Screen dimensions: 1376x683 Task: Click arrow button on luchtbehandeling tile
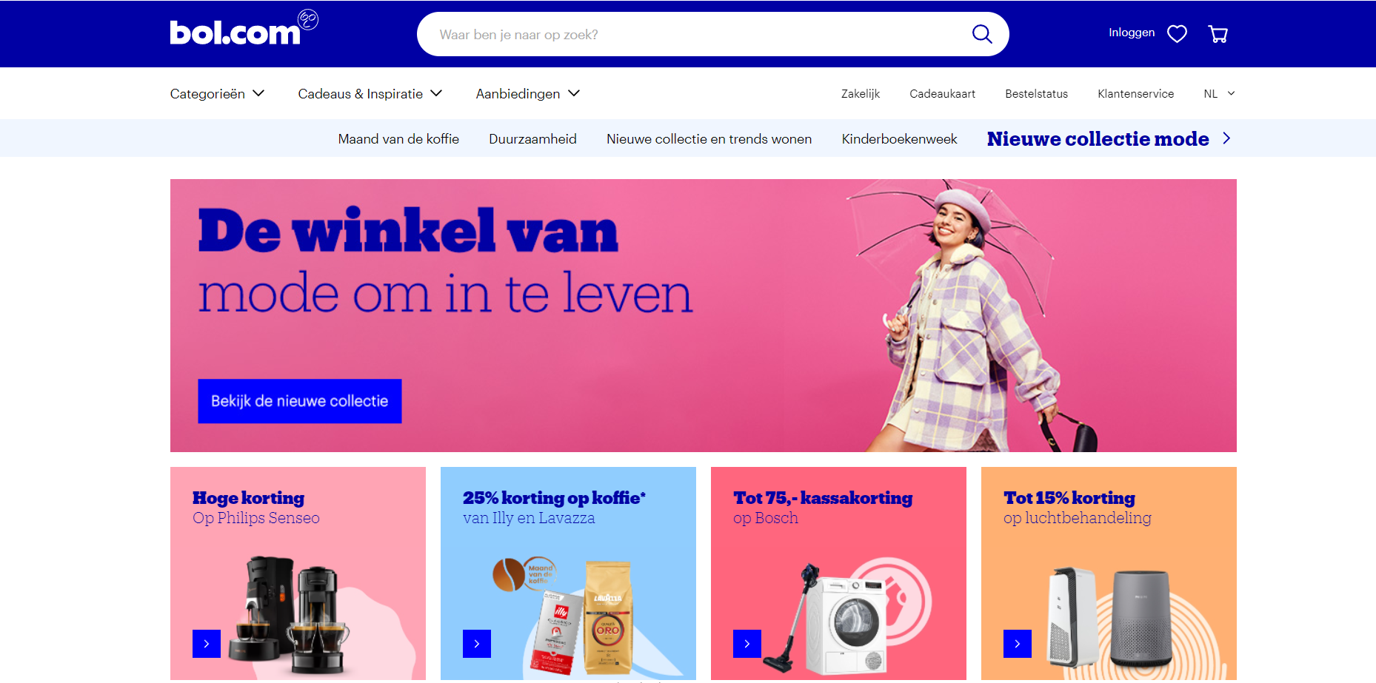(x=1018, y=644)
